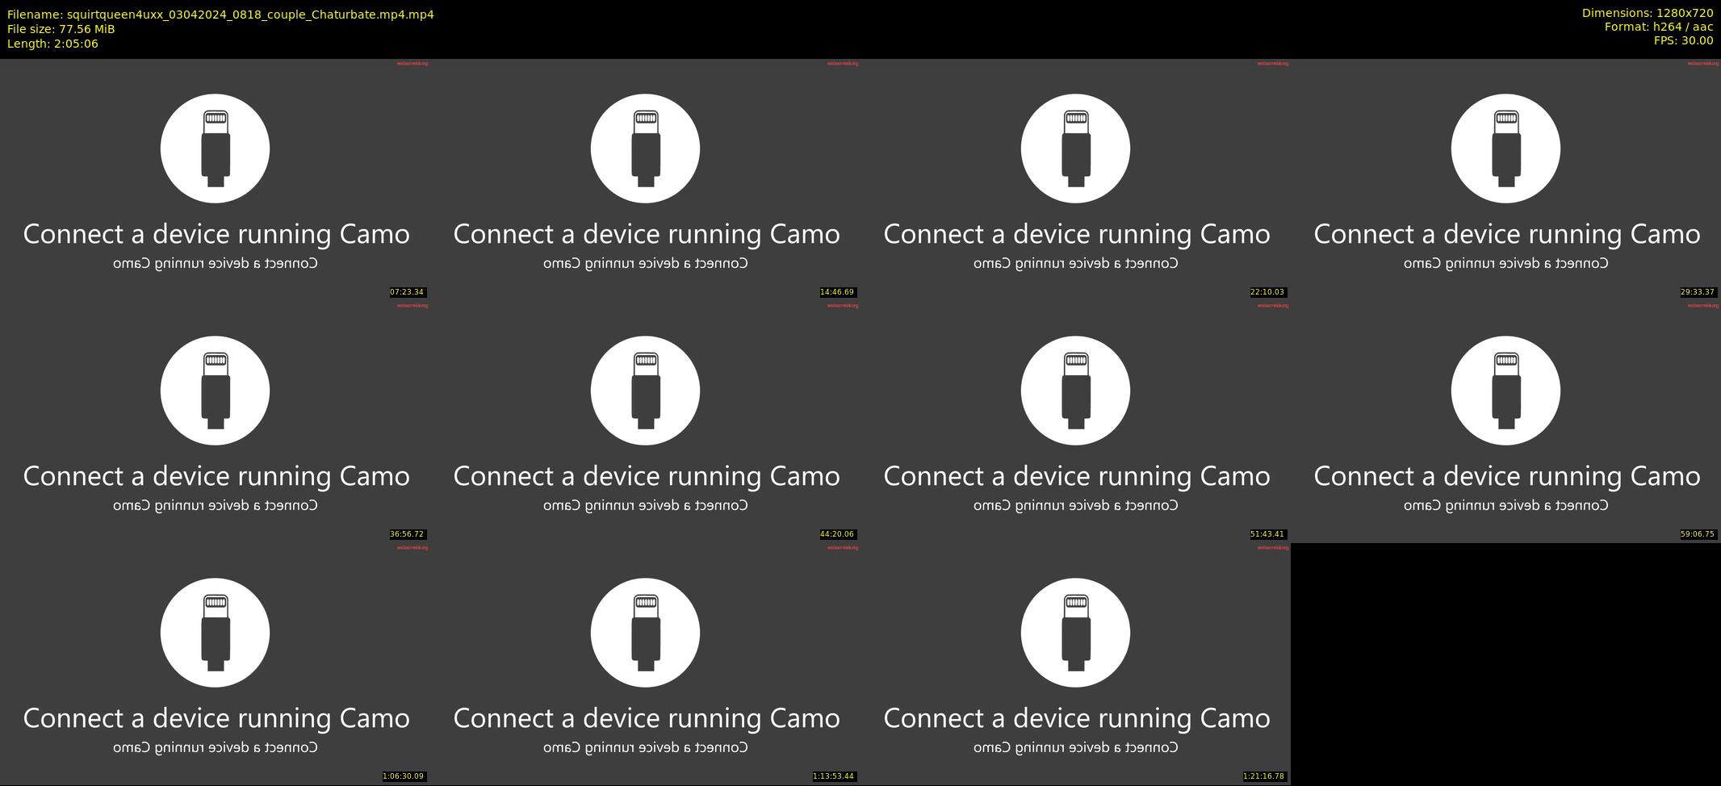Click the Dimensions 1280x720 label

click(x=1648, y=13)
